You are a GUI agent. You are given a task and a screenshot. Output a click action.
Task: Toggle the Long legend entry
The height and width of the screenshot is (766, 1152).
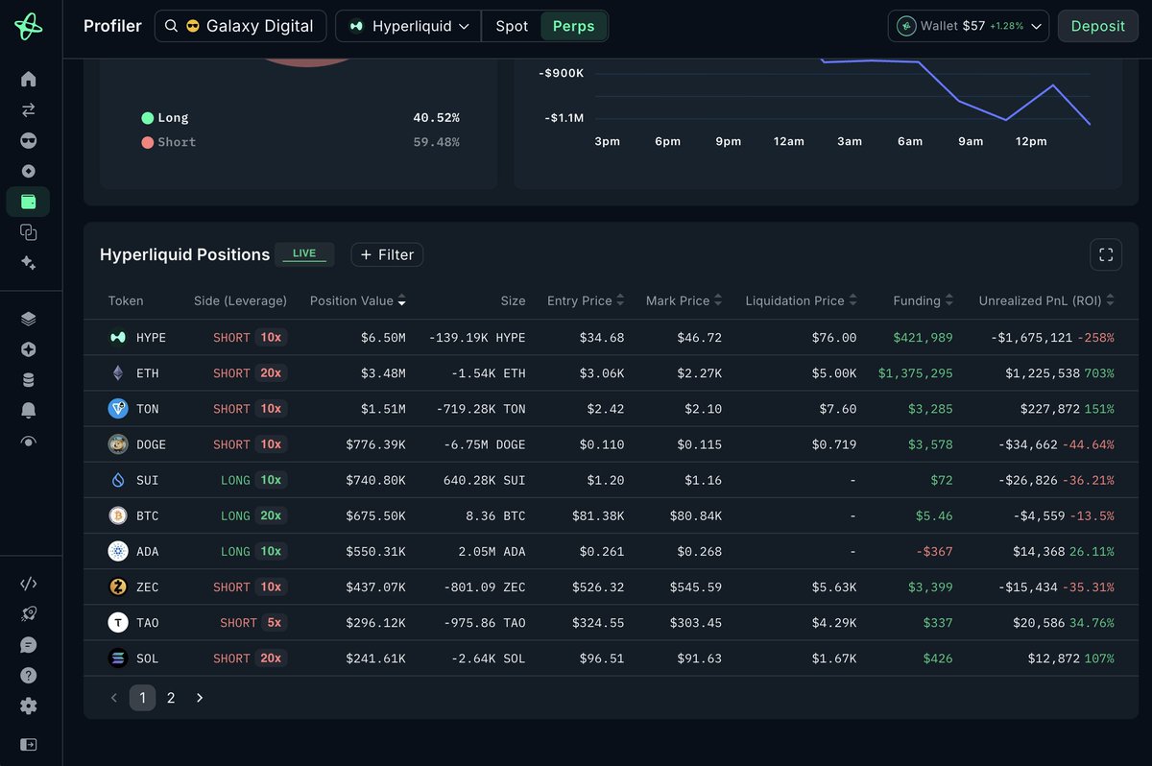point(165,117)
